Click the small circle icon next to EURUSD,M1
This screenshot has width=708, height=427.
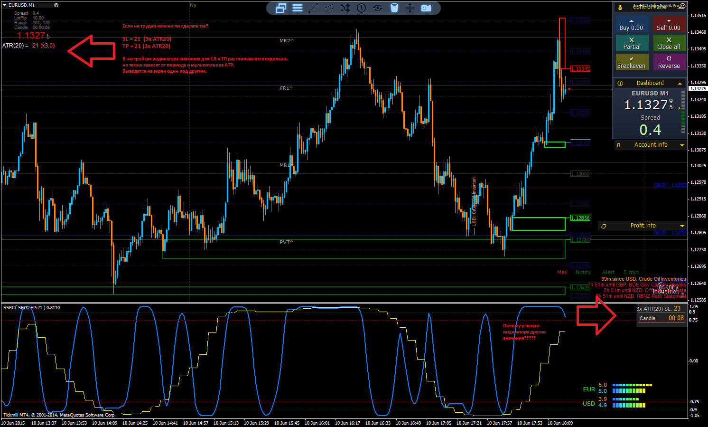56,5
